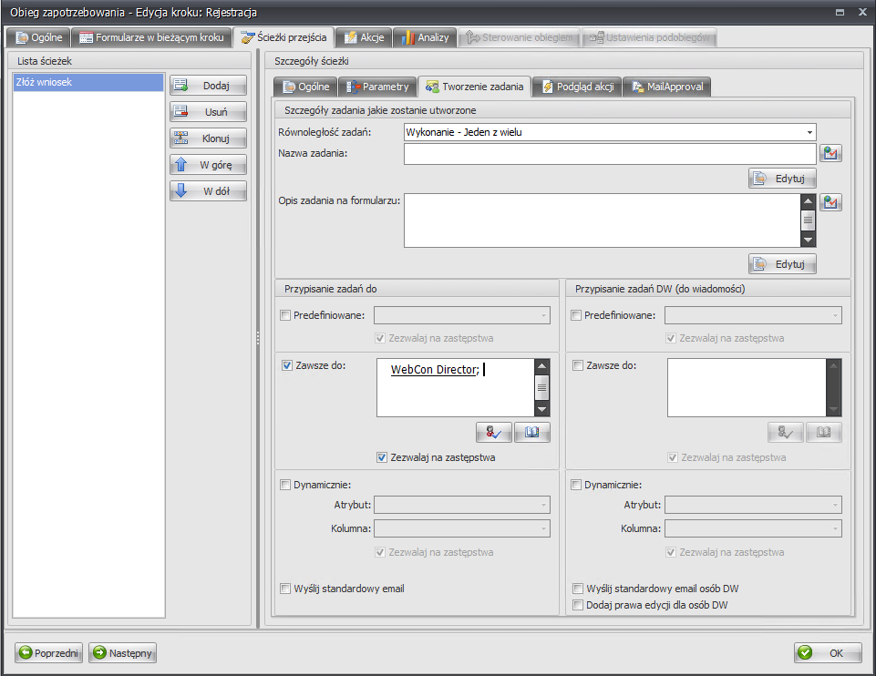Screen dimensions: 876x676
Task: Select Złóż wniosek in Lista ścieżek
Action: click(88, 82)
